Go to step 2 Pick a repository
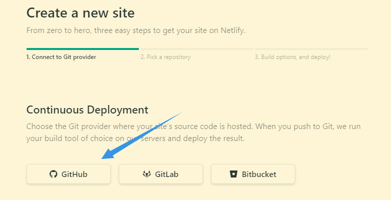The width and height of the screenshot is (391, 200). [165, 57]
